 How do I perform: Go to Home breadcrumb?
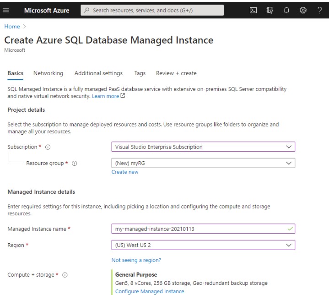pos(12,27)
